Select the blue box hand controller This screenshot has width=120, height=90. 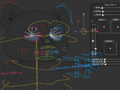tap(78, 67)
